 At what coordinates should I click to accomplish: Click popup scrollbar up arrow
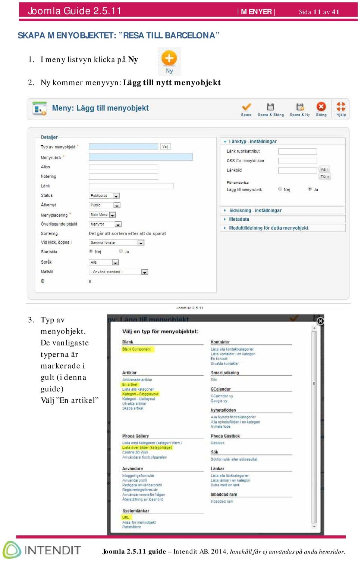314,328
